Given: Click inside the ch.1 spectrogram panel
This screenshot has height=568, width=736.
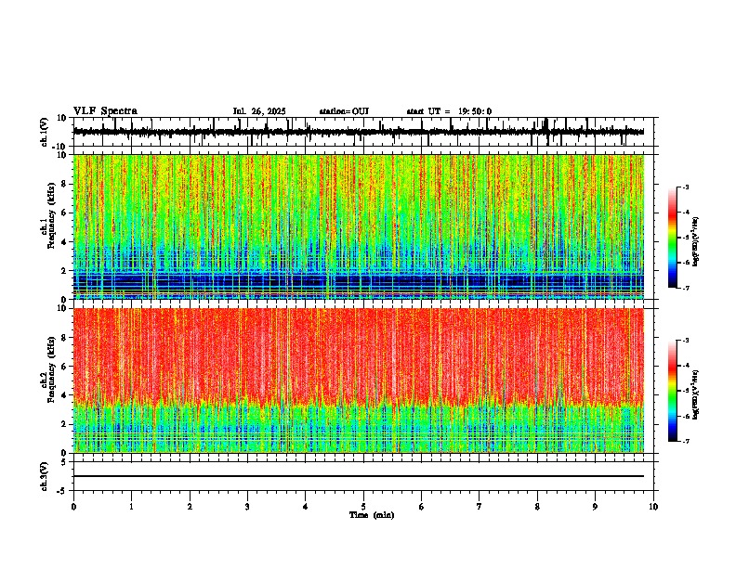Looking at the screenshot, I should [363, 226].
